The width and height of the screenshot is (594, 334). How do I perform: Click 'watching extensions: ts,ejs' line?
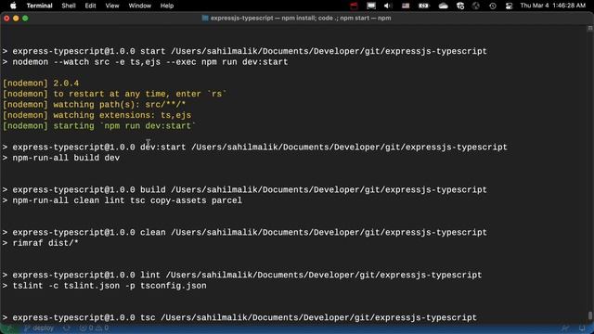[97, 115]
